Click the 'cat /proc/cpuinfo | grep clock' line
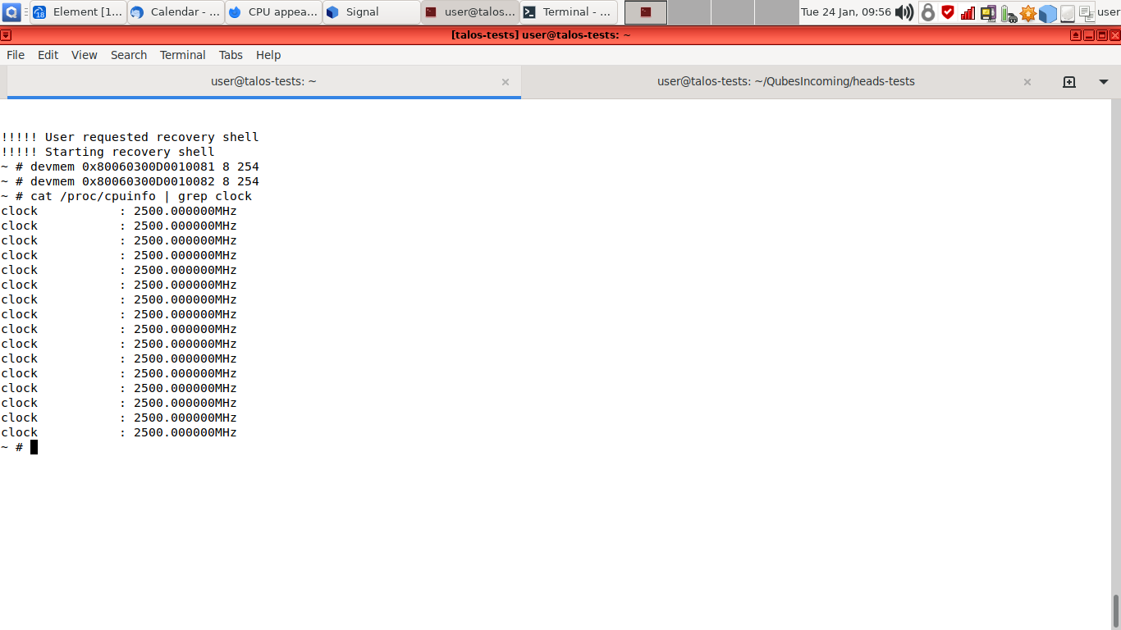This screenshot has height=630, width=1121. pos(126,196)
